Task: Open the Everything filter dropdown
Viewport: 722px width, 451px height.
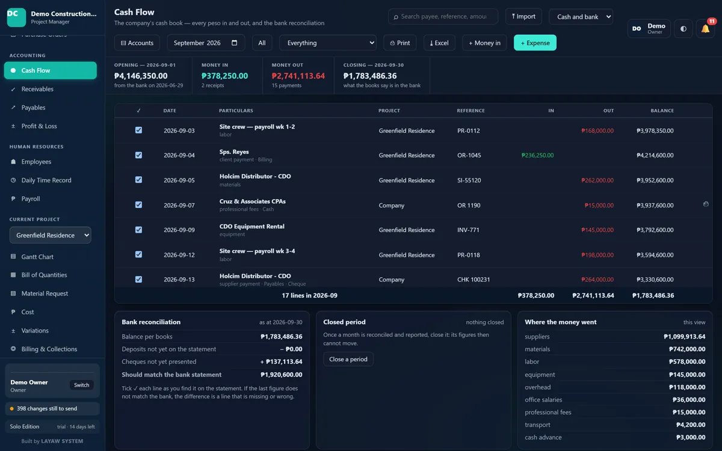Action: (x=328, y=43)
